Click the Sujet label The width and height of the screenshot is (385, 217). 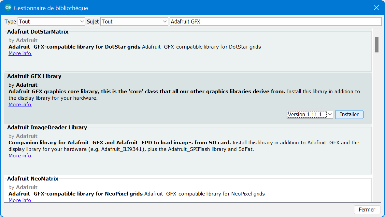(93, 22)
